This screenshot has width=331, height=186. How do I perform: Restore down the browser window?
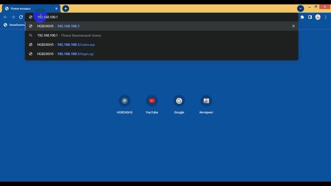(x=316, y=7)
